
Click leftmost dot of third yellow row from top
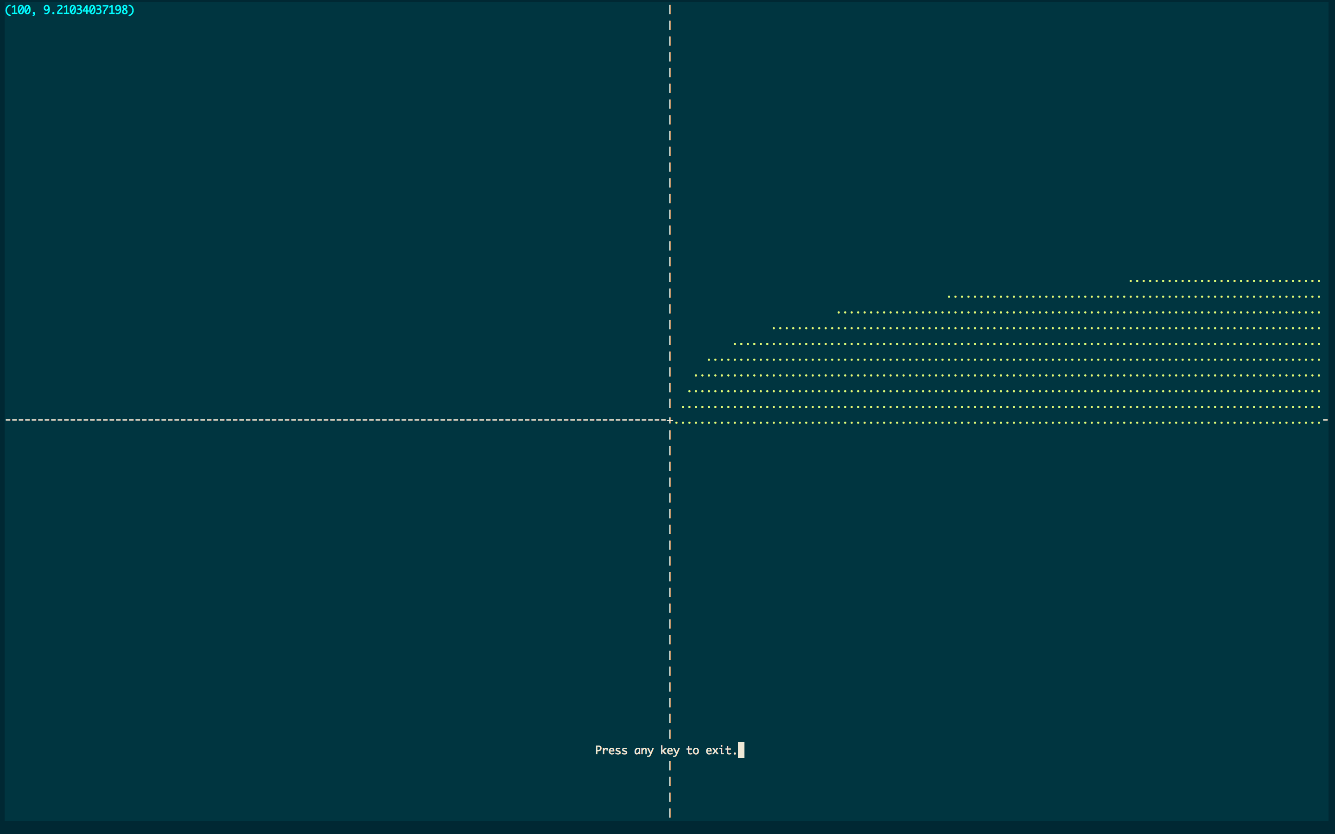point(838,313)
